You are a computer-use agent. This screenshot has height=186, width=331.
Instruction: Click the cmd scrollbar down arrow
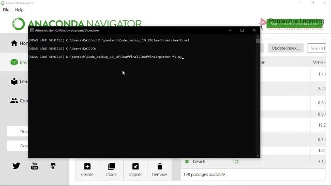[258, 156]
